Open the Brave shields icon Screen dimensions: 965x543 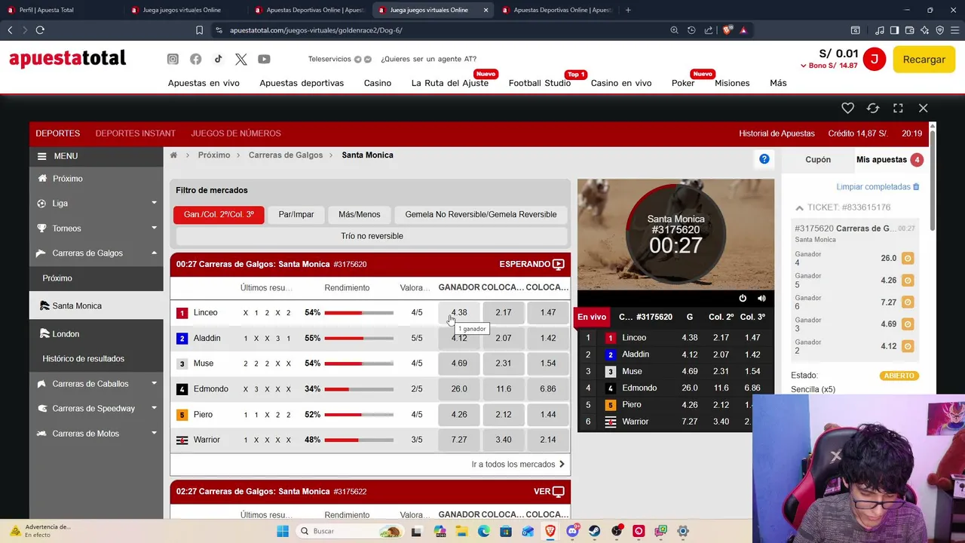coord(728,30)
